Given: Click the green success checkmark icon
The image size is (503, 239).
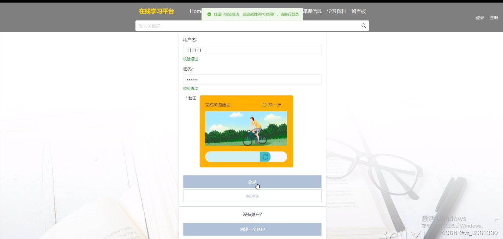Looking at the screenshot, I should [x=209, y=14].
